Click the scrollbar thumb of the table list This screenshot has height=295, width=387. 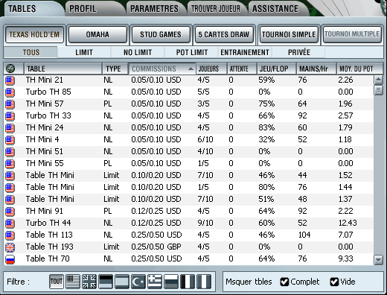tap(378, 90)
